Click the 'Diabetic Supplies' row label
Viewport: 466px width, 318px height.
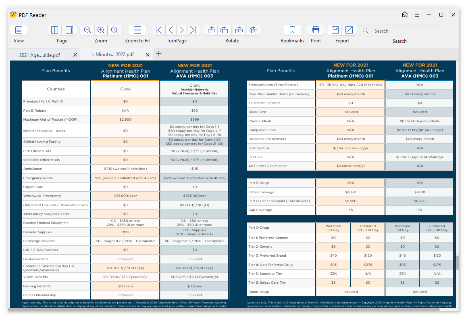pos(37,232)
